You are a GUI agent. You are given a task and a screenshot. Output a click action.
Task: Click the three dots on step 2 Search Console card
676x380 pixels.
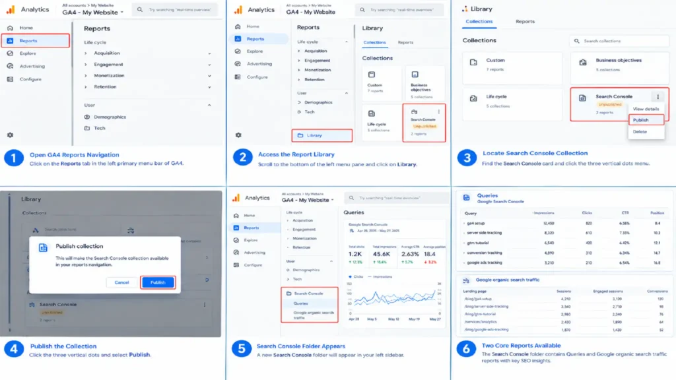tap(439, 111)
